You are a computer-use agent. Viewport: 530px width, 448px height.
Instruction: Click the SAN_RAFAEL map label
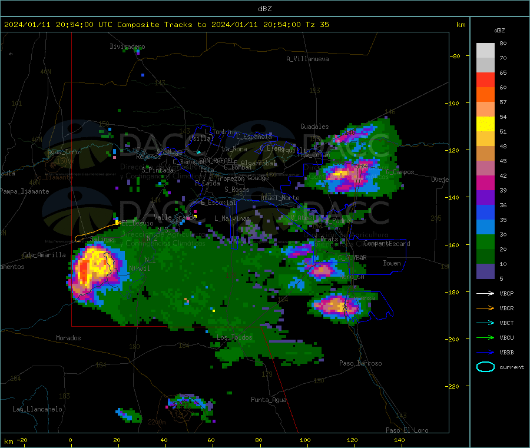216,160
